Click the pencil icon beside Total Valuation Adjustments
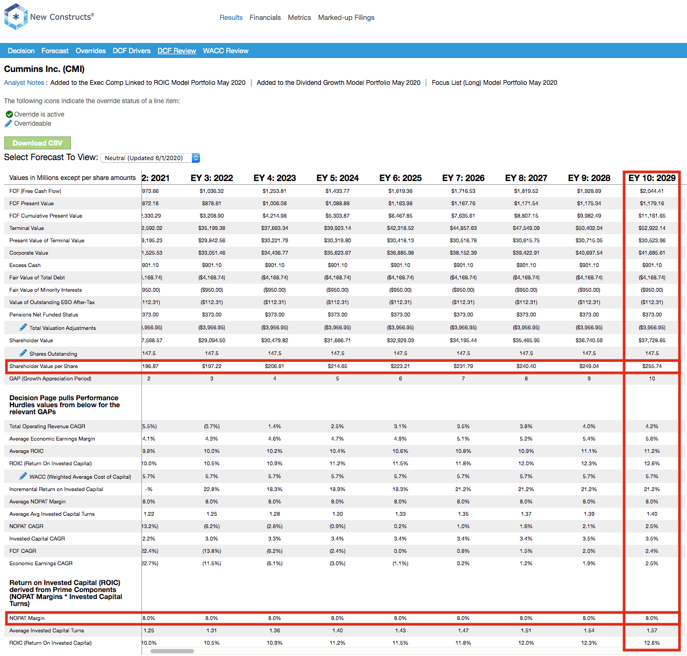The height and width of the screenshot is (656, 687). [23, 327]
